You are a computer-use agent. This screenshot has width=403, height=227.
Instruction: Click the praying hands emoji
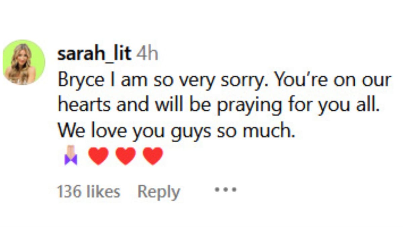point(71,155)
